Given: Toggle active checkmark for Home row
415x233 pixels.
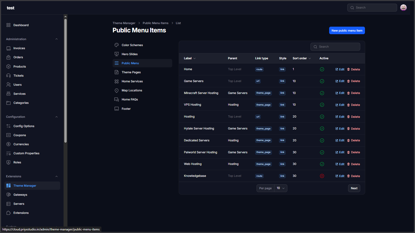Looking at the screenshot, I should point(322,69).
